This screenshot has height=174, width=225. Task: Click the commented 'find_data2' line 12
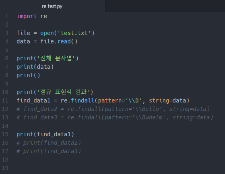113,109
